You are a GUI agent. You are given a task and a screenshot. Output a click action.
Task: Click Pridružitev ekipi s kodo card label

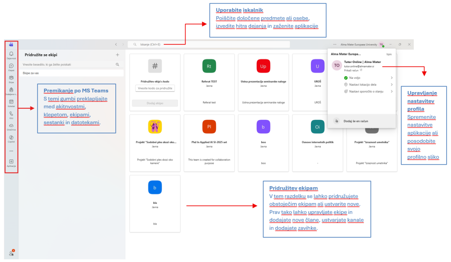(x=155, y=81)
